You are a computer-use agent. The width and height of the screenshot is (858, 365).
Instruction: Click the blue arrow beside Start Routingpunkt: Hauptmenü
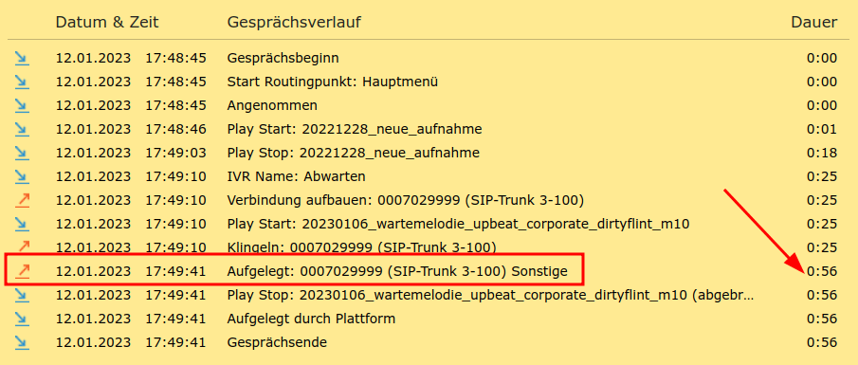[22, 82]
